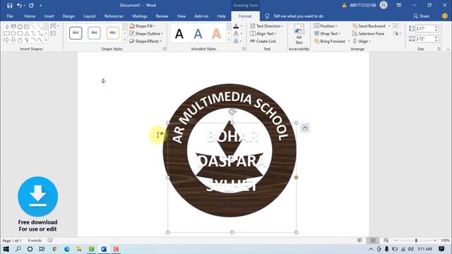This screenshot has width=452, height=254.
Task: Apply the blue outline Abc shape style
Action: [94, 33]
